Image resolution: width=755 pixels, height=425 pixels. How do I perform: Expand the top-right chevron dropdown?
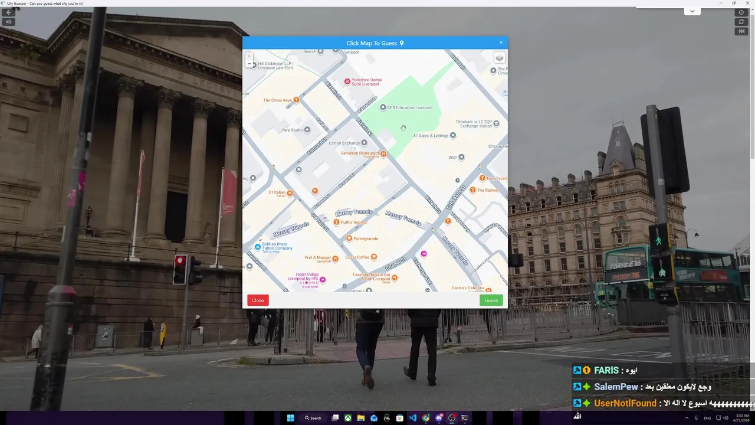(692, 11)
